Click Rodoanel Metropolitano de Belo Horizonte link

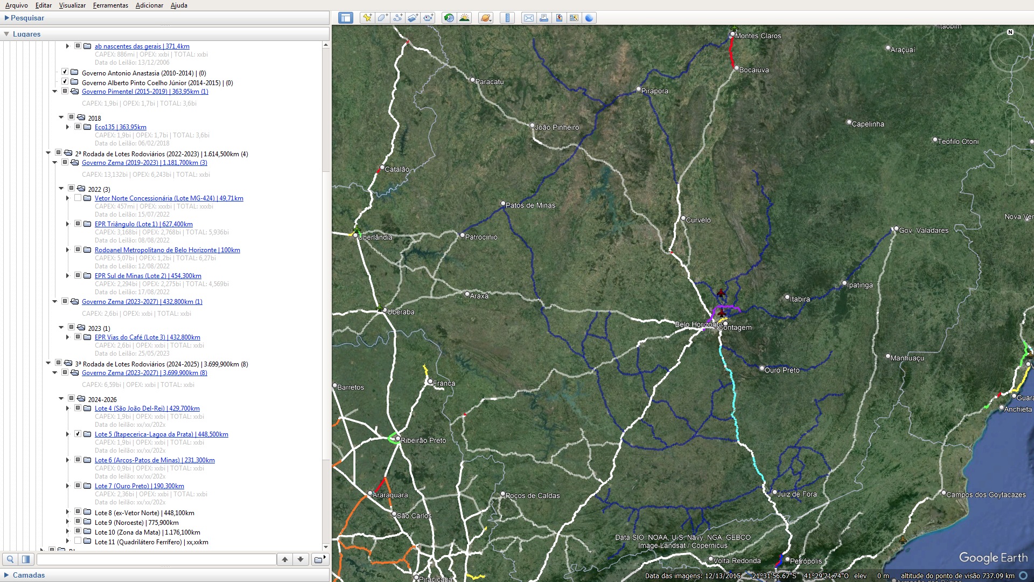167,250
